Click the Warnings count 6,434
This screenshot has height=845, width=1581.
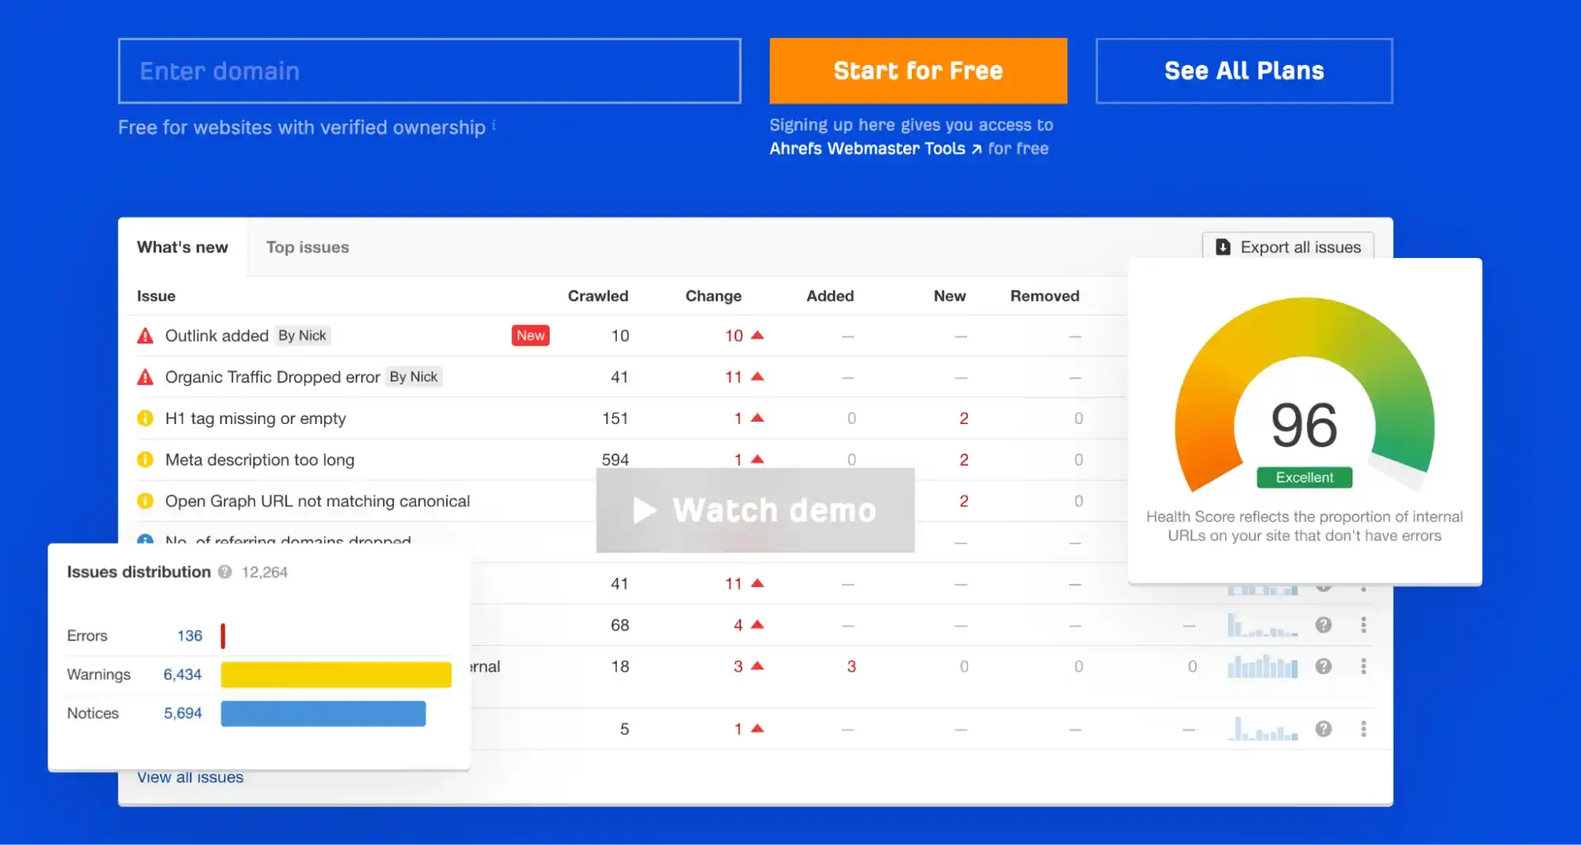click(183, 674)
